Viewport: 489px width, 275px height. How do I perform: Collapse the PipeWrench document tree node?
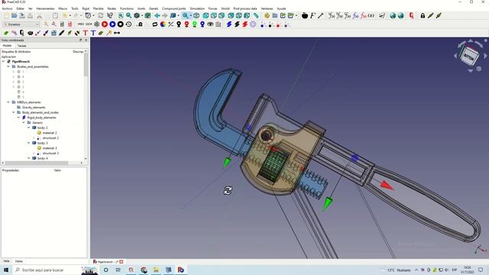click(x=3, y=61)
